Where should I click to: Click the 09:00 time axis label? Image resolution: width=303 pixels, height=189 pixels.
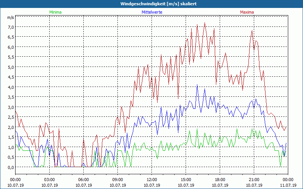118,180
